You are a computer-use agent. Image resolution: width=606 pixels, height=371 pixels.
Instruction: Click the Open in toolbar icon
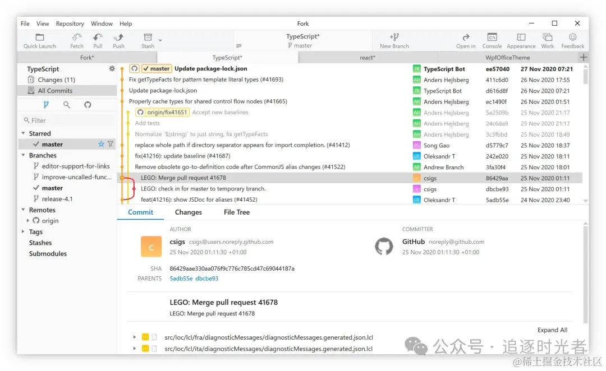466,41
